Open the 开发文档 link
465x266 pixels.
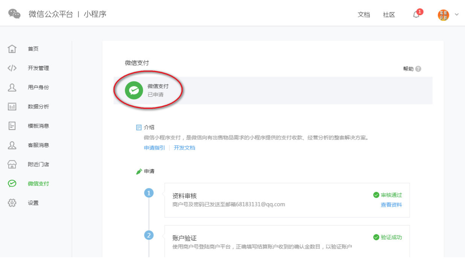pos(185,148)
